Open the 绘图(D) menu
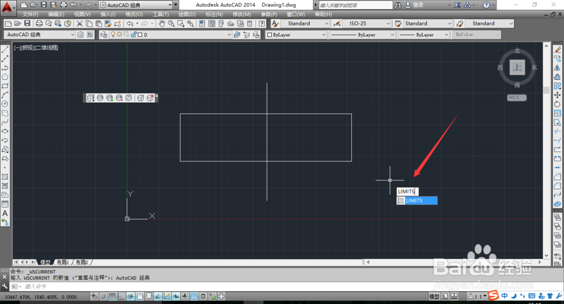This screenshot has width=564, height=304. [x=187, y=15]
